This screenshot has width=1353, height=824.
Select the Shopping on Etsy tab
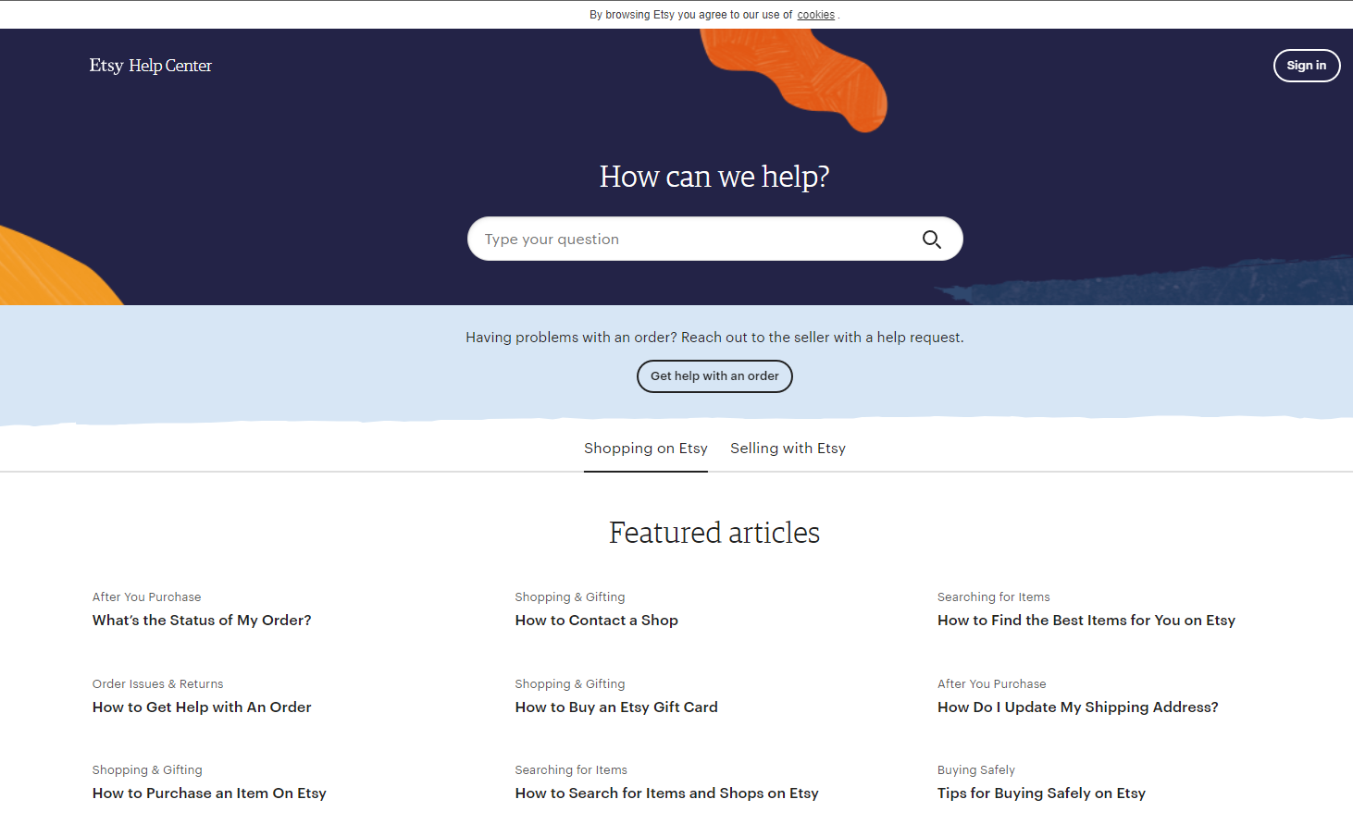point(646,449)
